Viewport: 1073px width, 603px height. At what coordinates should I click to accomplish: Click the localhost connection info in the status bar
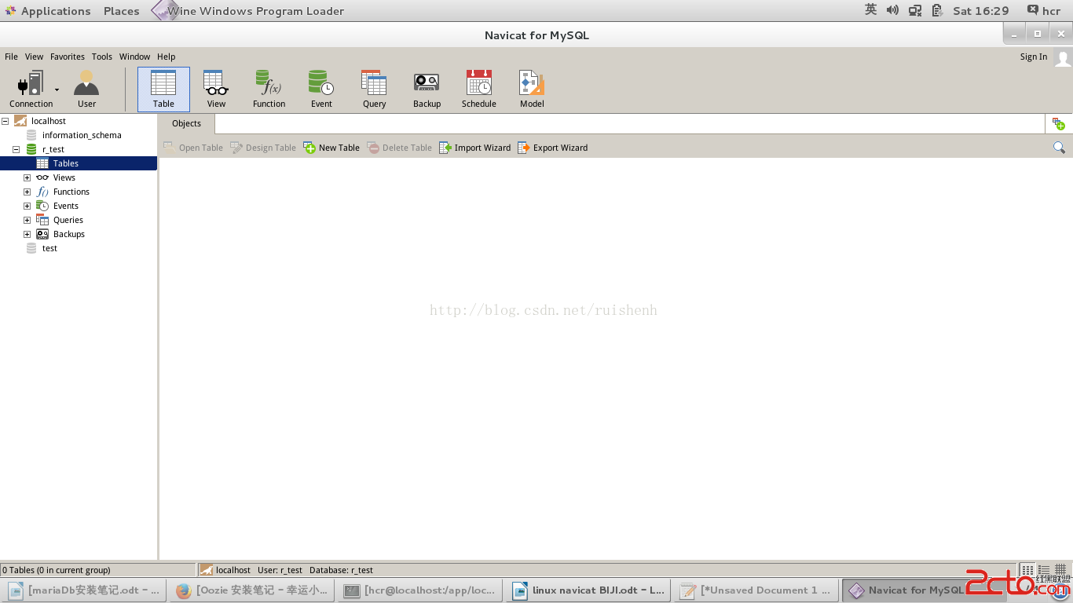[225, 570]
